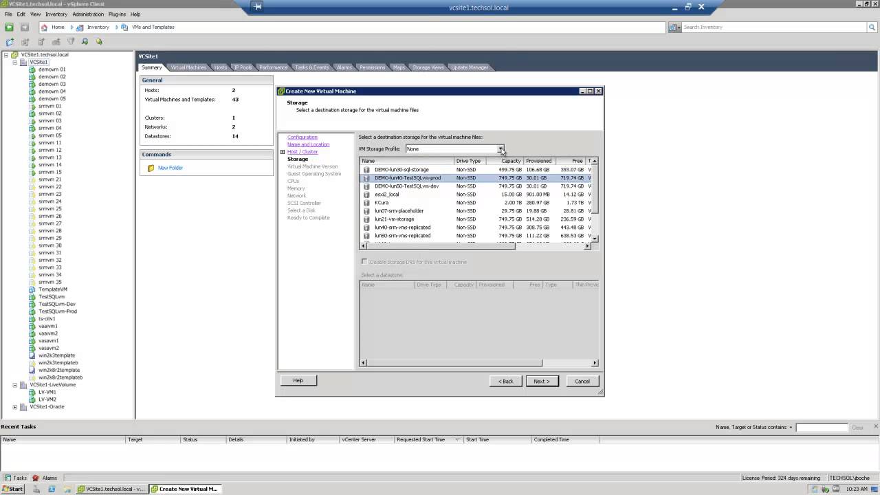Go to the Configuration wizard step link
The height and width of the screenshot is (495, 880).
[302, 137]
